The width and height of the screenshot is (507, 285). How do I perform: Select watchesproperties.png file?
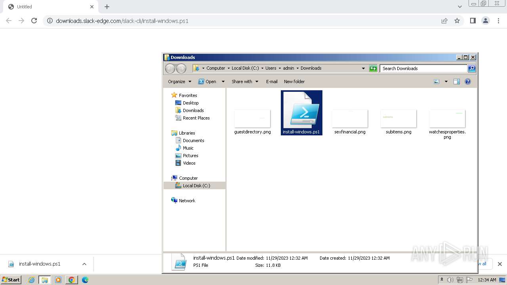447,124
